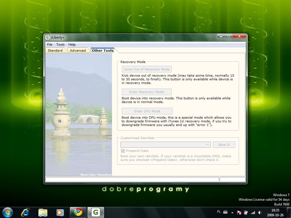Click the Recovery Mode group label

click(133, 62)
